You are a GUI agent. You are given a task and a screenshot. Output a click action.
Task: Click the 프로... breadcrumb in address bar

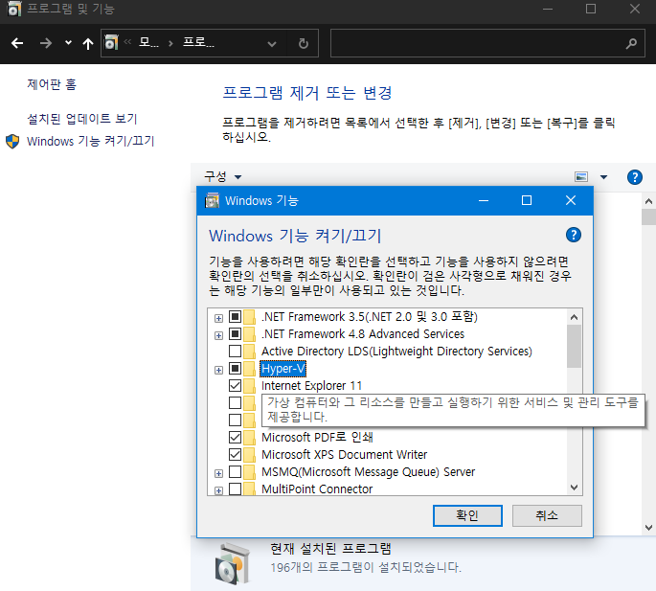point(199,42)
